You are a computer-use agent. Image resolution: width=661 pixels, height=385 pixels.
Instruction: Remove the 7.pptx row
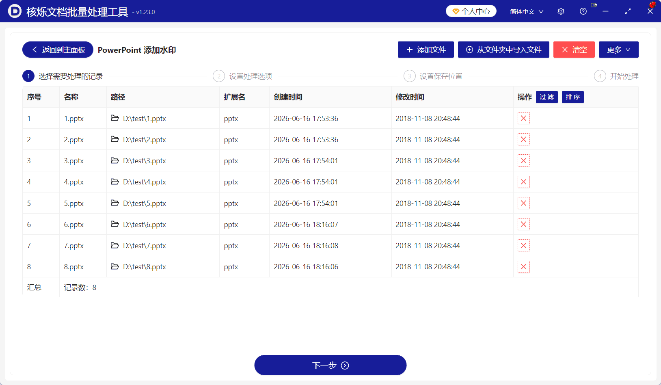[x=523, y=246]
